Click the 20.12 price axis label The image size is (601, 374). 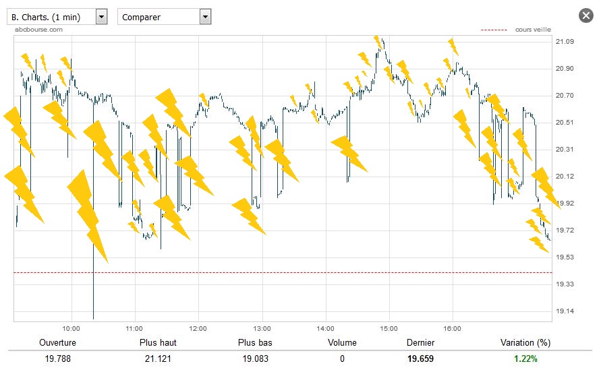point(565,176)
